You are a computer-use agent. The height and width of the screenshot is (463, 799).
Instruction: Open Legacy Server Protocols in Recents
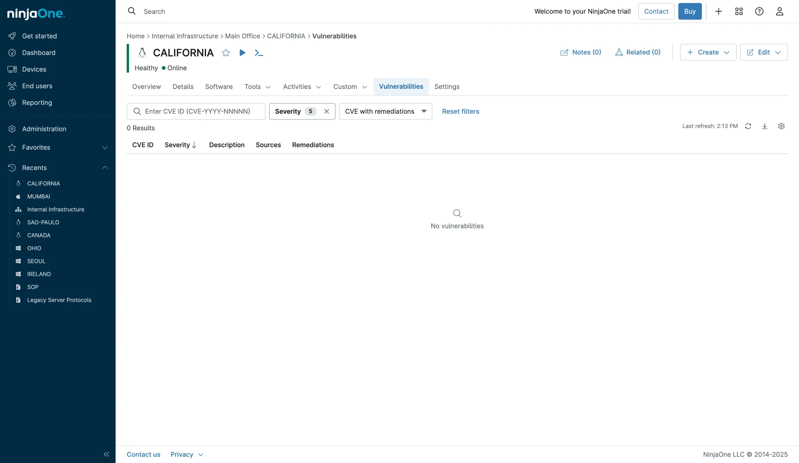(59, 300)
